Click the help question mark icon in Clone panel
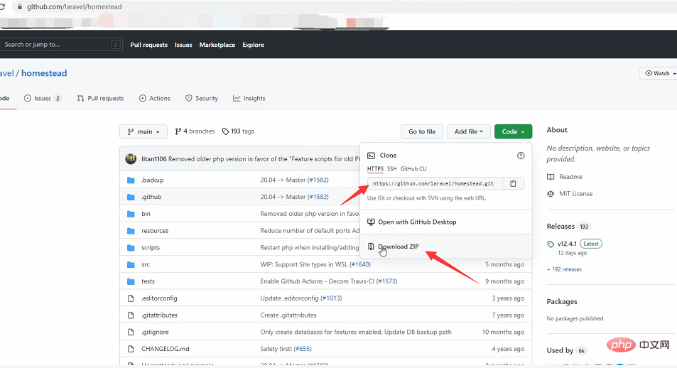 pyautogui.click(x=521, y=155)
